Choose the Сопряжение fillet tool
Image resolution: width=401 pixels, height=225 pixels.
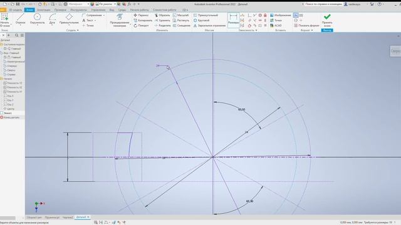click(x=92, y=15)
